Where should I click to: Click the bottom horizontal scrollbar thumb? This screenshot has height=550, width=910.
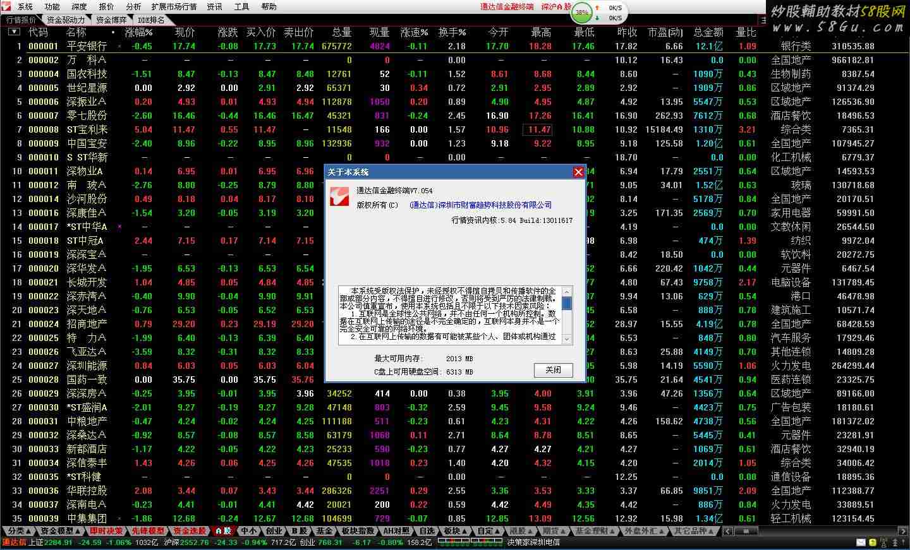(746, 531)
